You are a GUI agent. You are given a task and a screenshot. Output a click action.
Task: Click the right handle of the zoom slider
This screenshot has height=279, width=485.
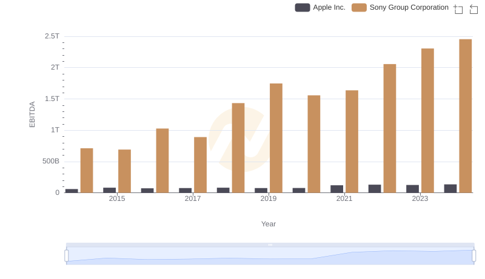pyautogui.click(x=473, y=256)
